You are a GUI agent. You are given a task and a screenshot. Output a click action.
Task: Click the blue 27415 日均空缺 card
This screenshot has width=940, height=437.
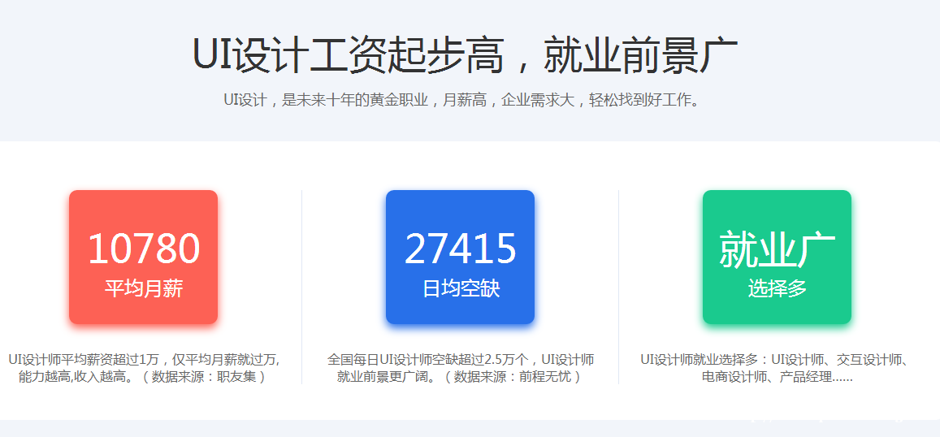460,257
